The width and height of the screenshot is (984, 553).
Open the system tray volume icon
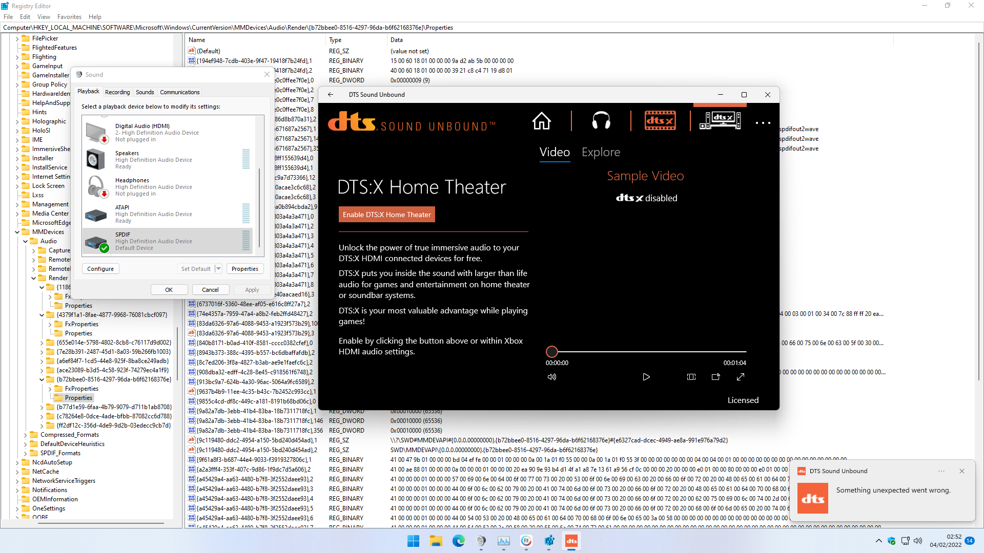click(x=918, y=541)
